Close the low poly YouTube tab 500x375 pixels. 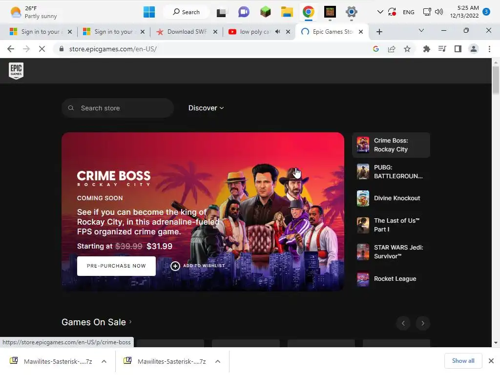click(x=288, y=32)
